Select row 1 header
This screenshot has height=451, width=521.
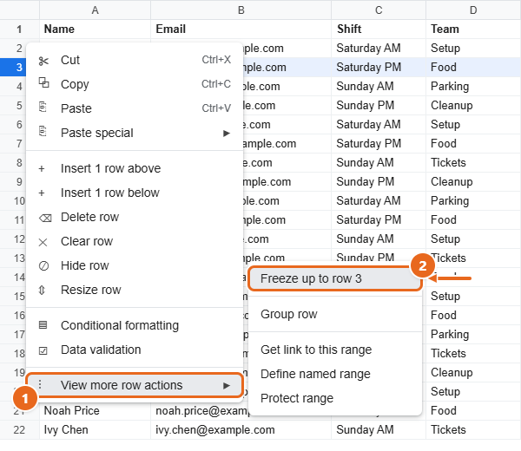19,29
